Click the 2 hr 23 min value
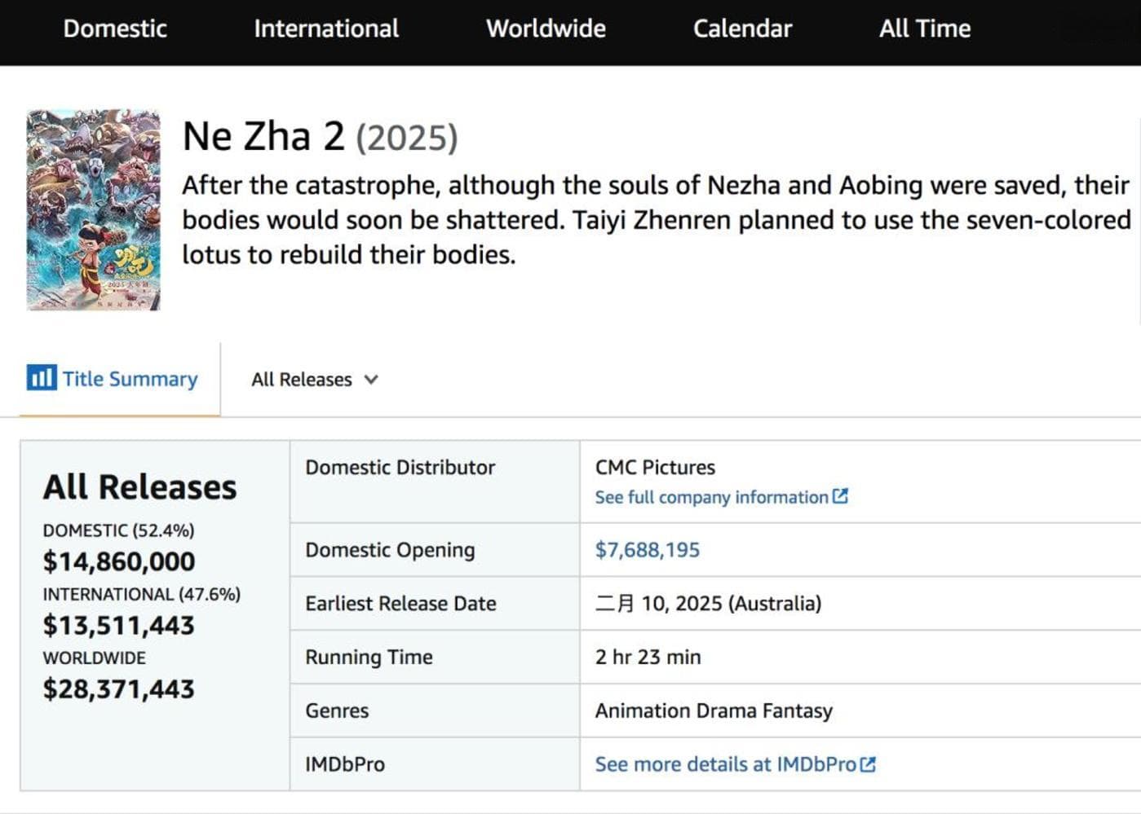This screenshot has width=1141, height=814. (x=648, y=657)
